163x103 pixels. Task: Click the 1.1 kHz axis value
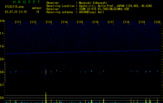[x=2, y=33]
